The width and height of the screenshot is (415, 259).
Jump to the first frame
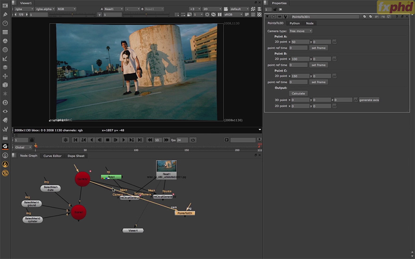[x=75, y=140]
